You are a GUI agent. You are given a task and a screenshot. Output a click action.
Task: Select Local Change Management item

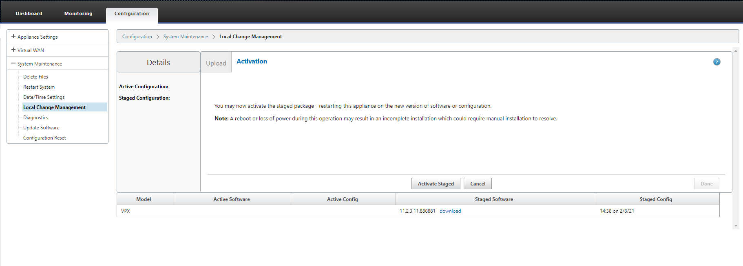(54, 107)
